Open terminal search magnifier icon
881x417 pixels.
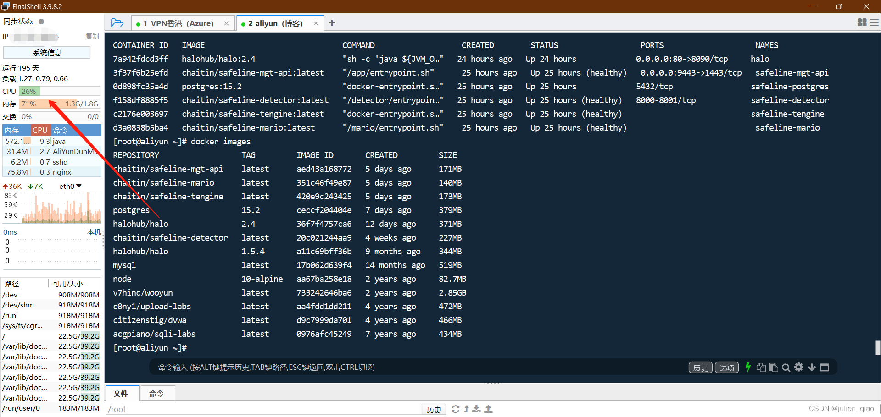click(786, 368)
